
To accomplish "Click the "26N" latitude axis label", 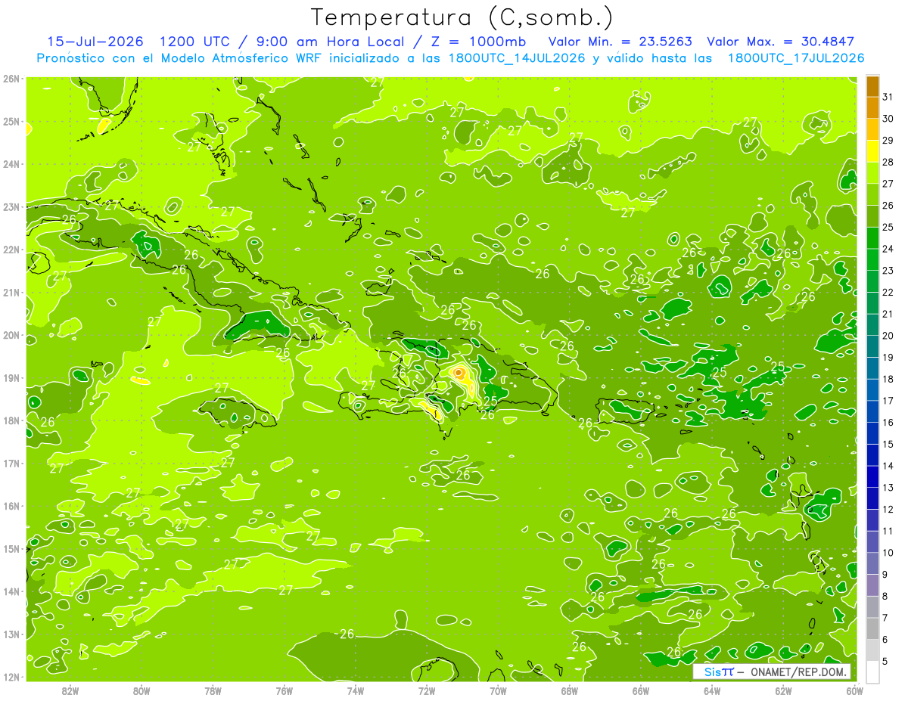I will pyautogui.click(x=11, y=79).
